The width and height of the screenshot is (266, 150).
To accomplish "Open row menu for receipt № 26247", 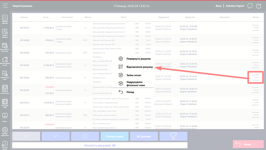I will pyautogui.click(x=255, y=28).
